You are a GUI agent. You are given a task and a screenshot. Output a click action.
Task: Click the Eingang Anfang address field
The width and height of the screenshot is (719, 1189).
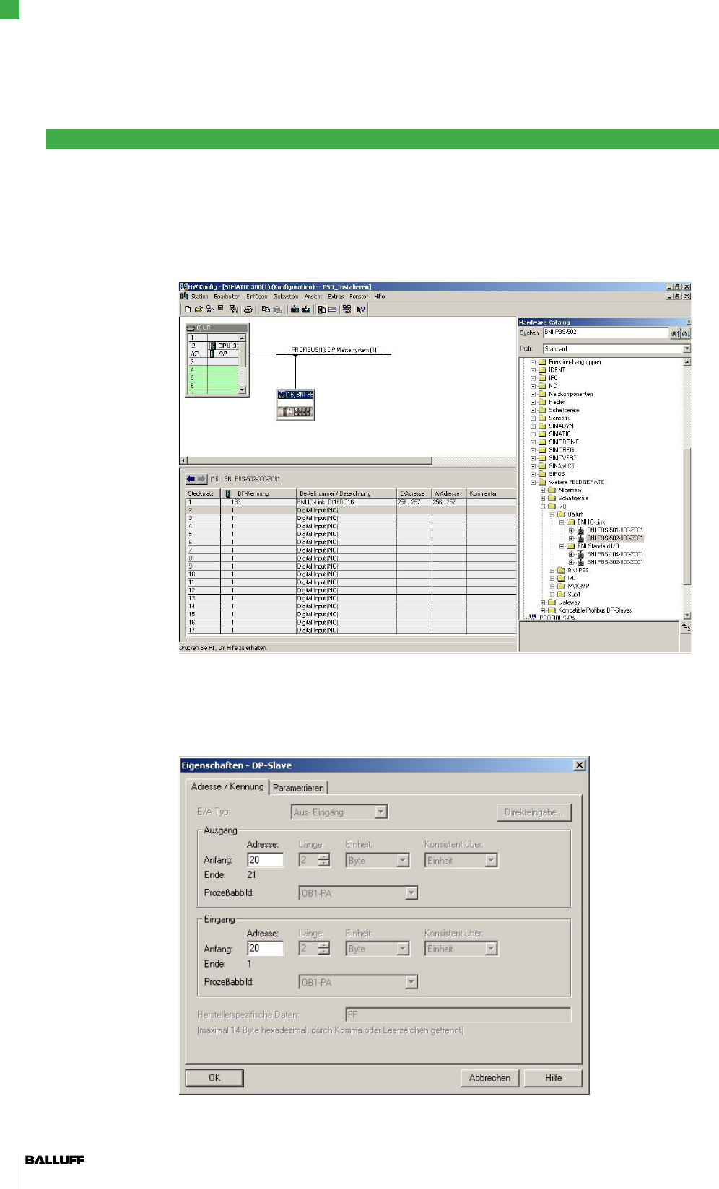coord(265,949)
